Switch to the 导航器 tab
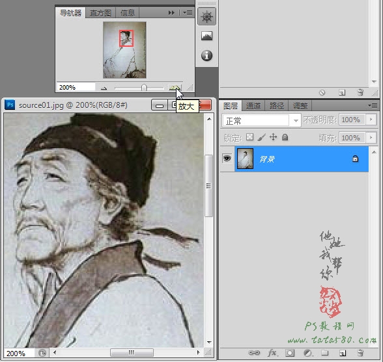Screen dimensions: 383x362 point(70,13)
